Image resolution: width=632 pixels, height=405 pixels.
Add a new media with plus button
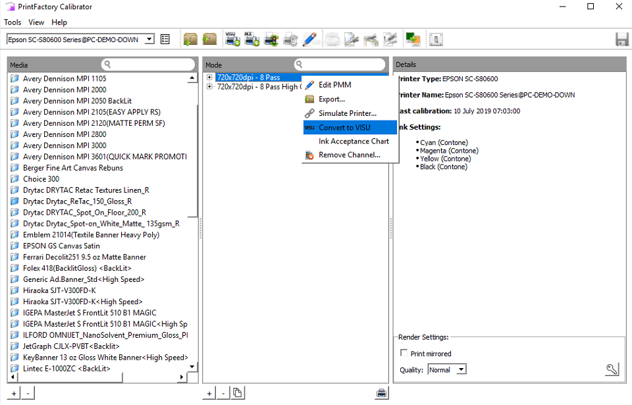coord(14,393)
